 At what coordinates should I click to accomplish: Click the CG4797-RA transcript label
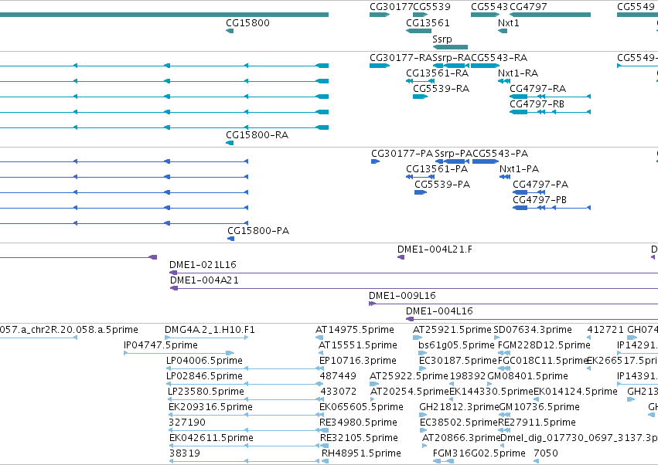[x=537, y=89]
